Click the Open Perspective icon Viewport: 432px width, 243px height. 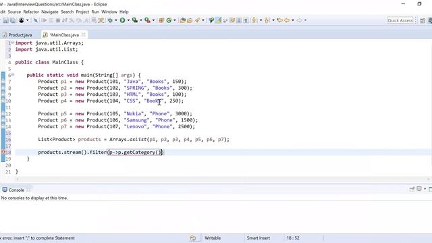tap(423, 20)
